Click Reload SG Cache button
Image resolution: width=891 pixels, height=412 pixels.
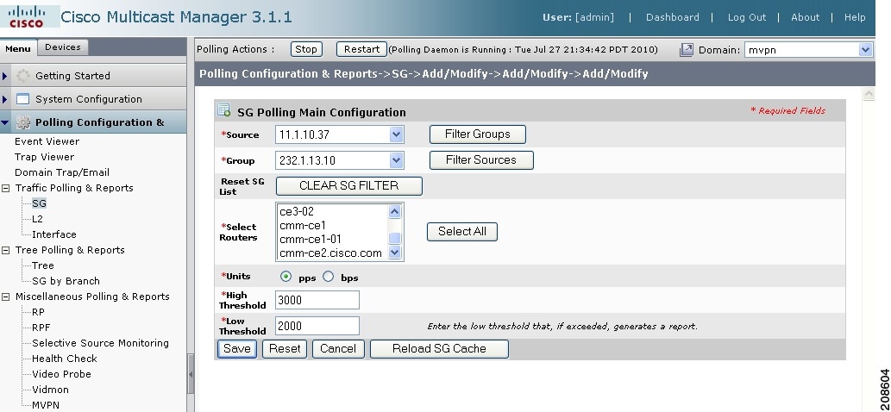tap(439, 348)
